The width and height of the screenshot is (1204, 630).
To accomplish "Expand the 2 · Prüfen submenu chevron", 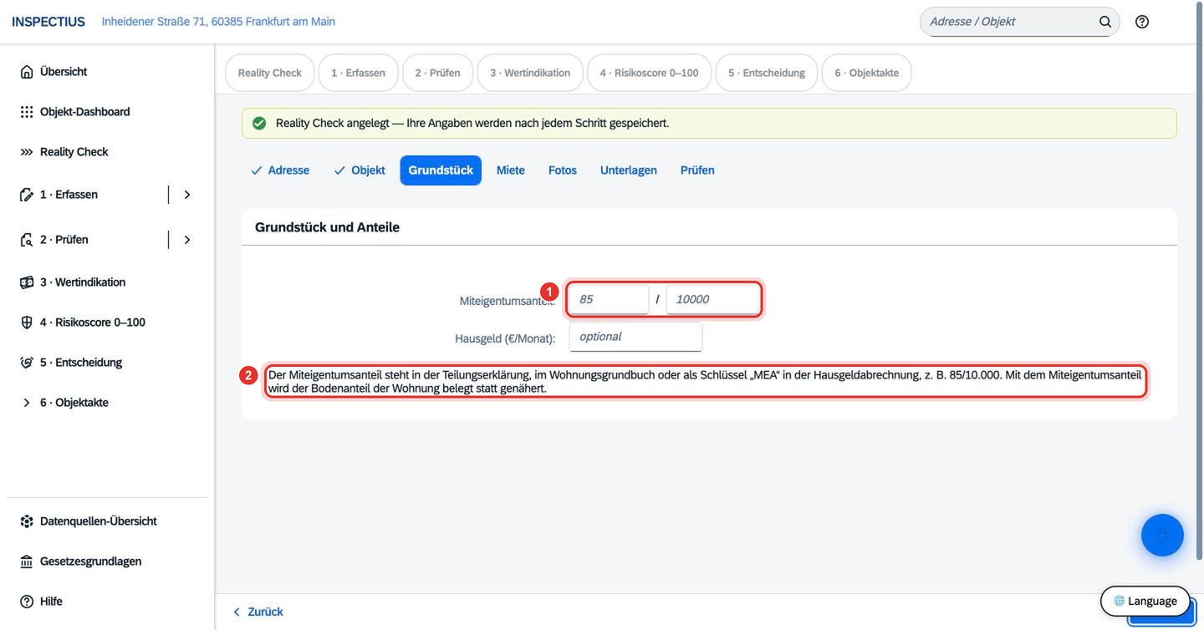I will [187, 240].
